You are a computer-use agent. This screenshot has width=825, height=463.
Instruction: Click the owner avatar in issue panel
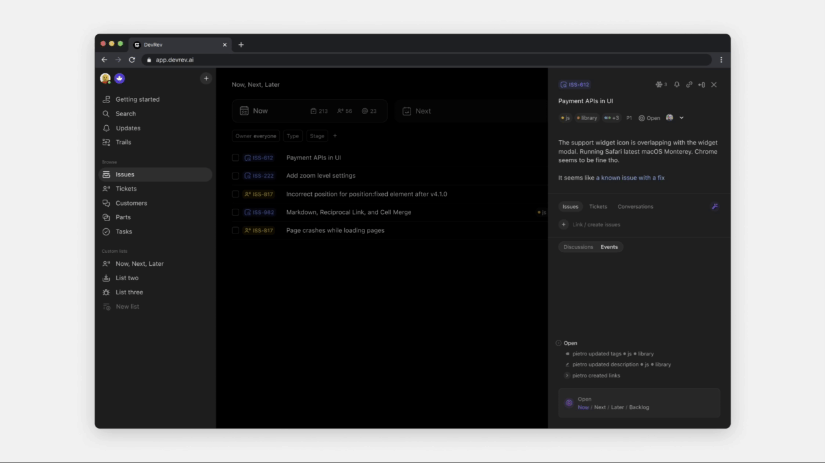click(670, 118)
